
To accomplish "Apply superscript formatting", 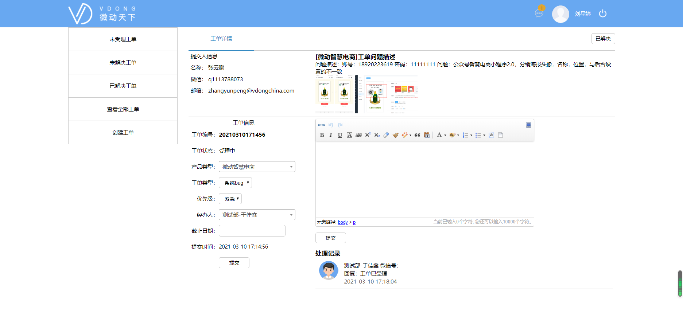I will (x=368, y=135).
